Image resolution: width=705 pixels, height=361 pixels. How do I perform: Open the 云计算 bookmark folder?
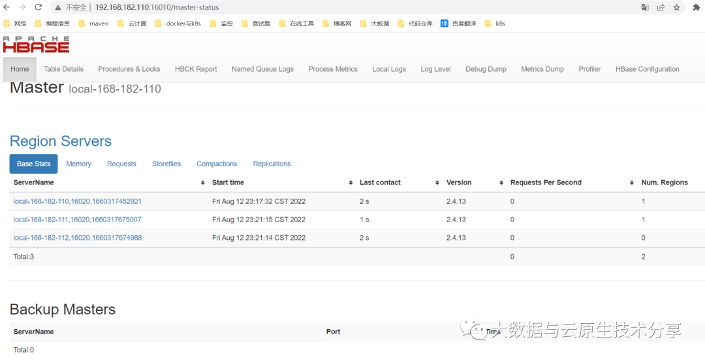coord(132,24)
